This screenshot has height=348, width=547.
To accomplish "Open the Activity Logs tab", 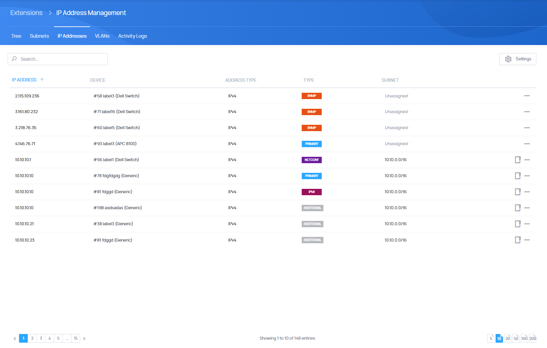I will pos(132,36).
